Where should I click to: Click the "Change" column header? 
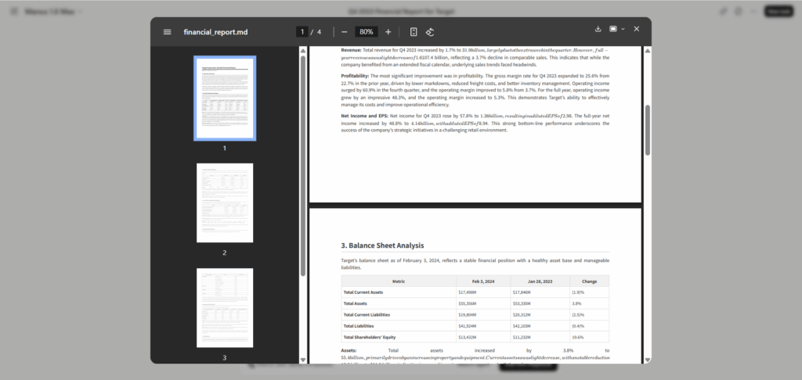coord(589,281)
